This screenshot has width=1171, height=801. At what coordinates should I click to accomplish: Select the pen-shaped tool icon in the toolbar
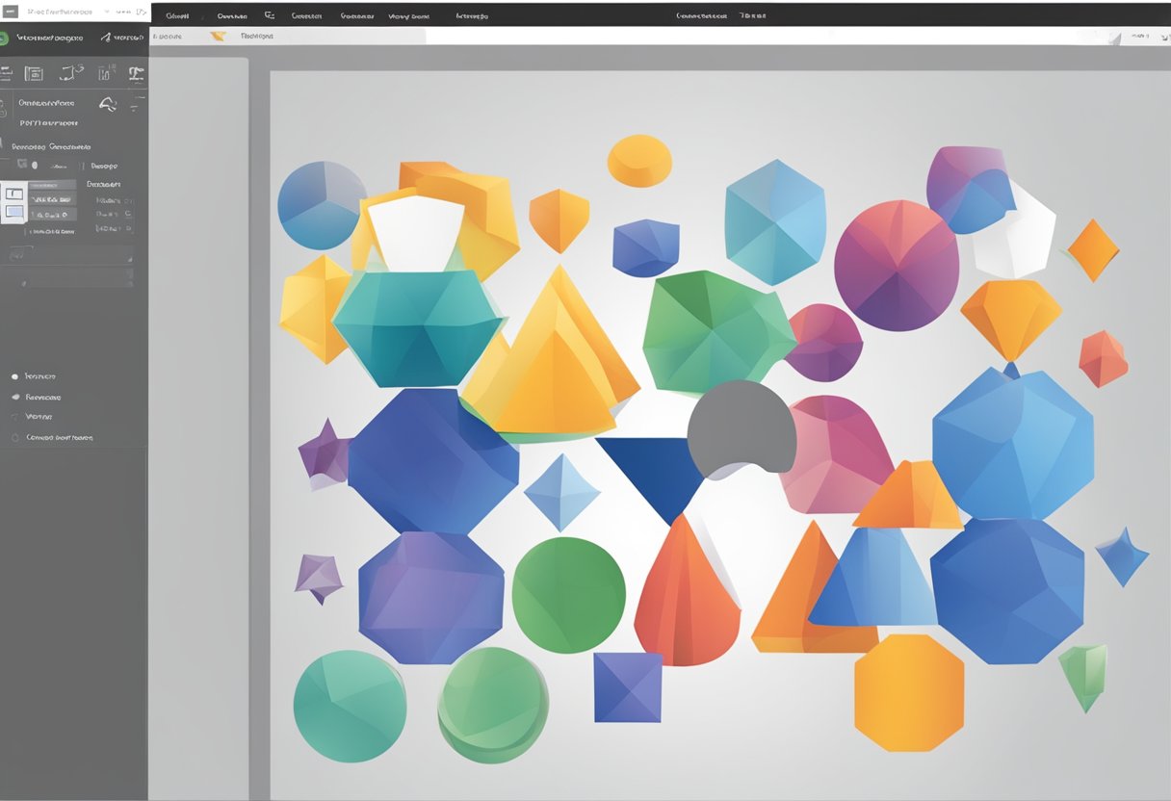point(70,72)
